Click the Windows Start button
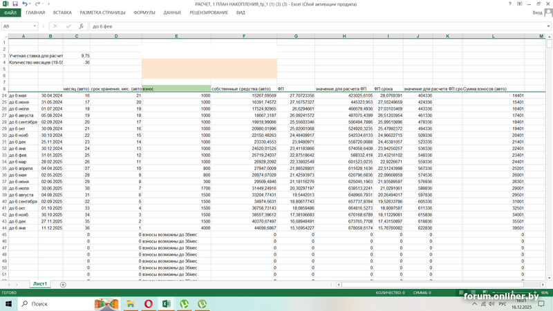 click(9, 303)
